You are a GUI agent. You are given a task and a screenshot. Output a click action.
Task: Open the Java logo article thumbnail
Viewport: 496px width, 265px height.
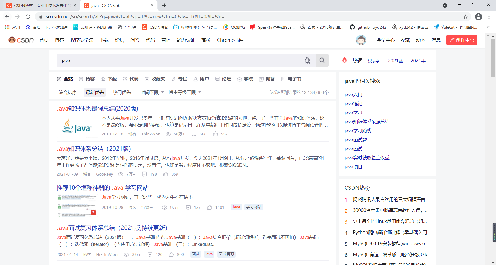(x=77, y=126)
